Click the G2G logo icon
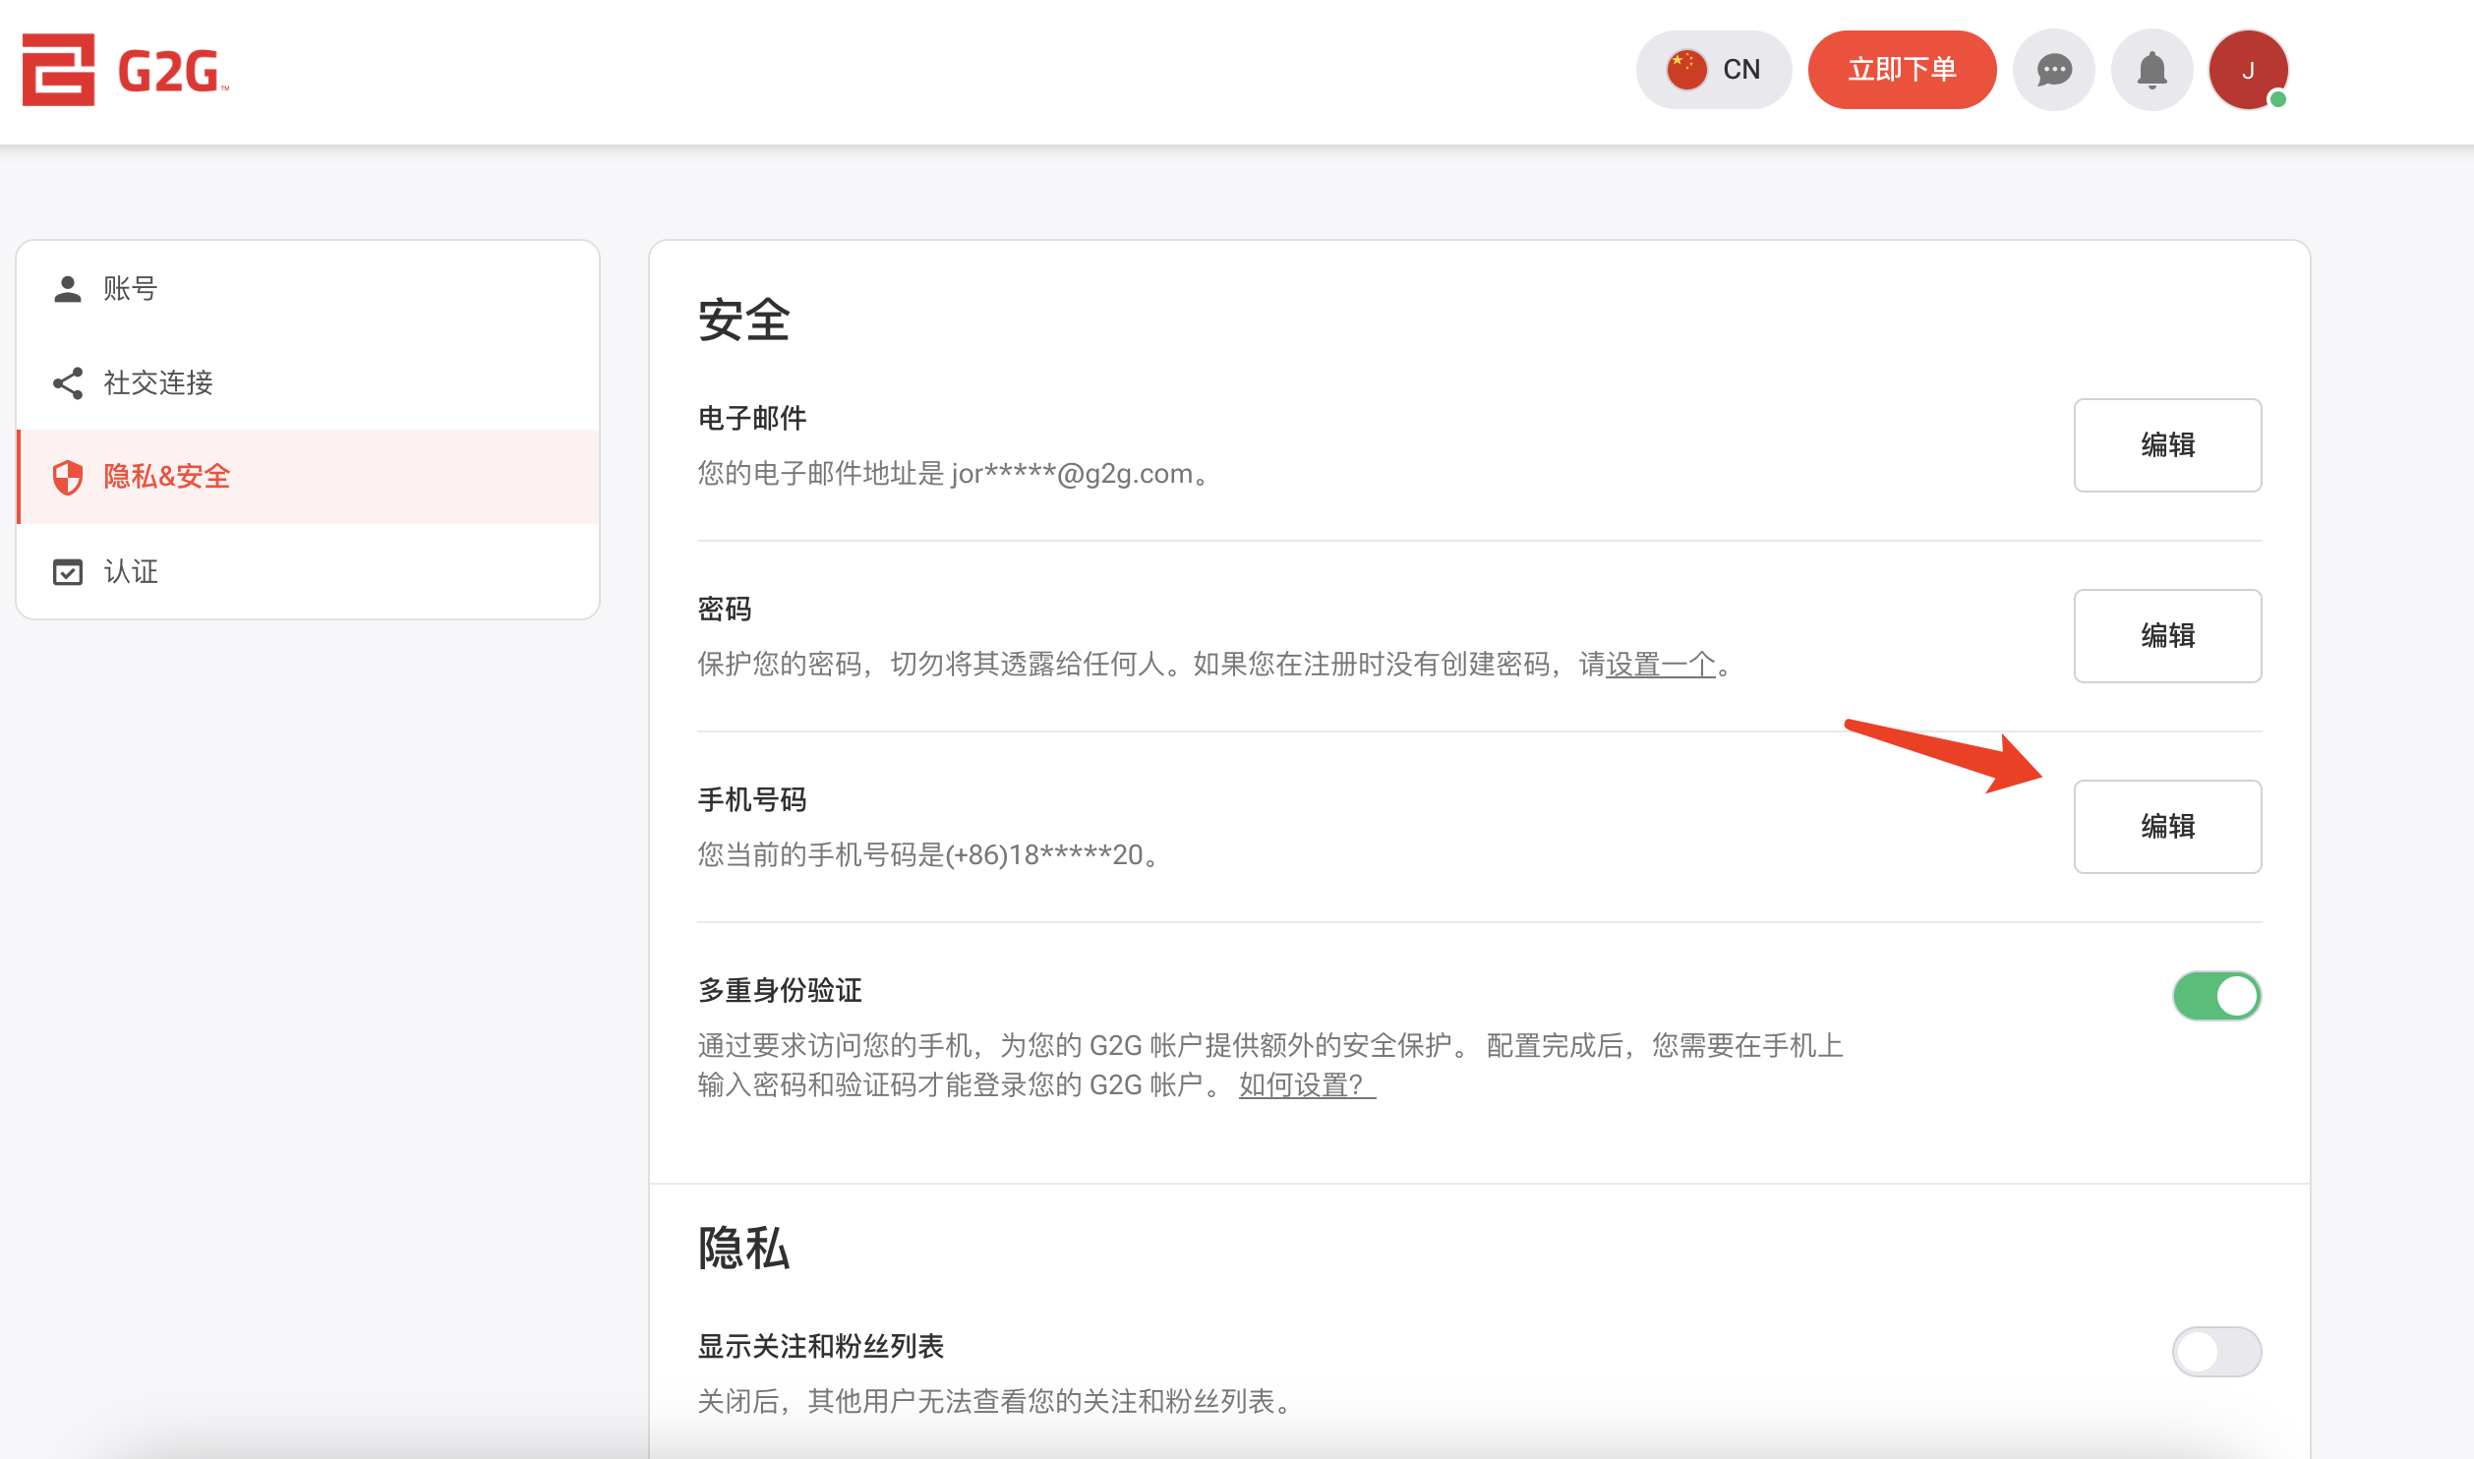The image size is (2474, 1459). (x=59, y=70)
